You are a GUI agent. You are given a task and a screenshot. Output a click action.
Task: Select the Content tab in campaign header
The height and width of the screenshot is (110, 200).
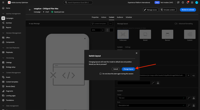pos(111,17)
